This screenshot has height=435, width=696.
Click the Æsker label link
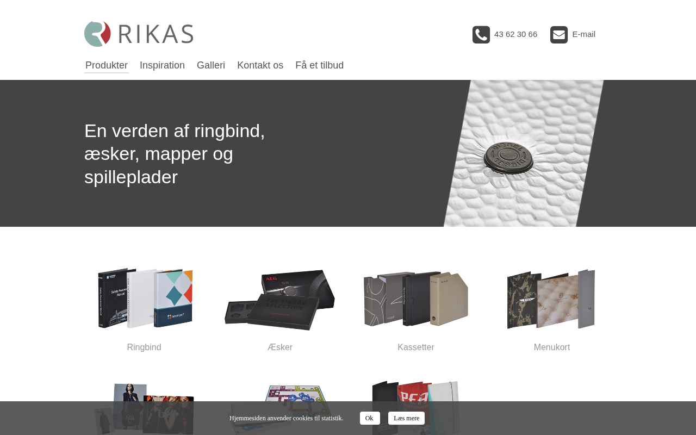(x=280, y=347)
